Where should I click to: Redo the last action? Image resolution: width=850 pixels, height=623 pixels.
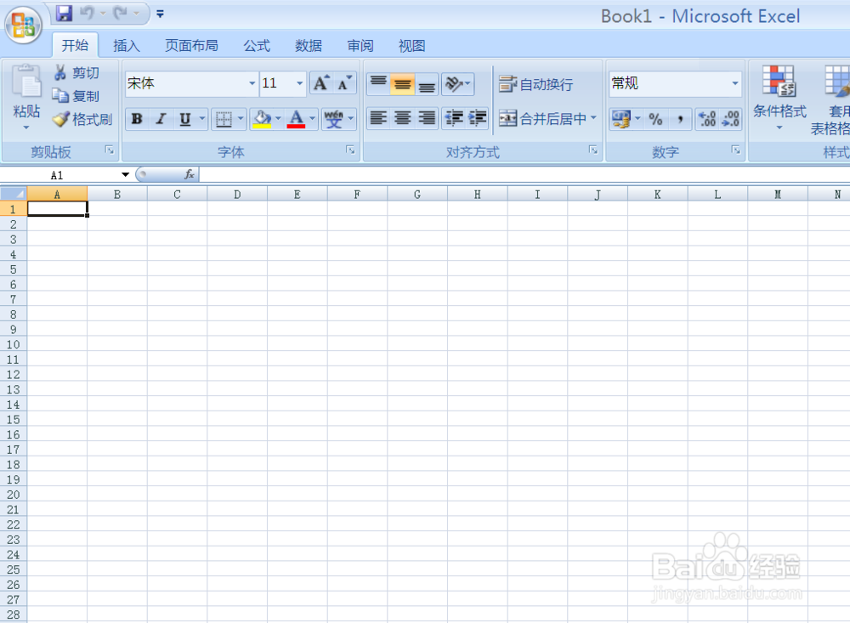click(121, 13)
